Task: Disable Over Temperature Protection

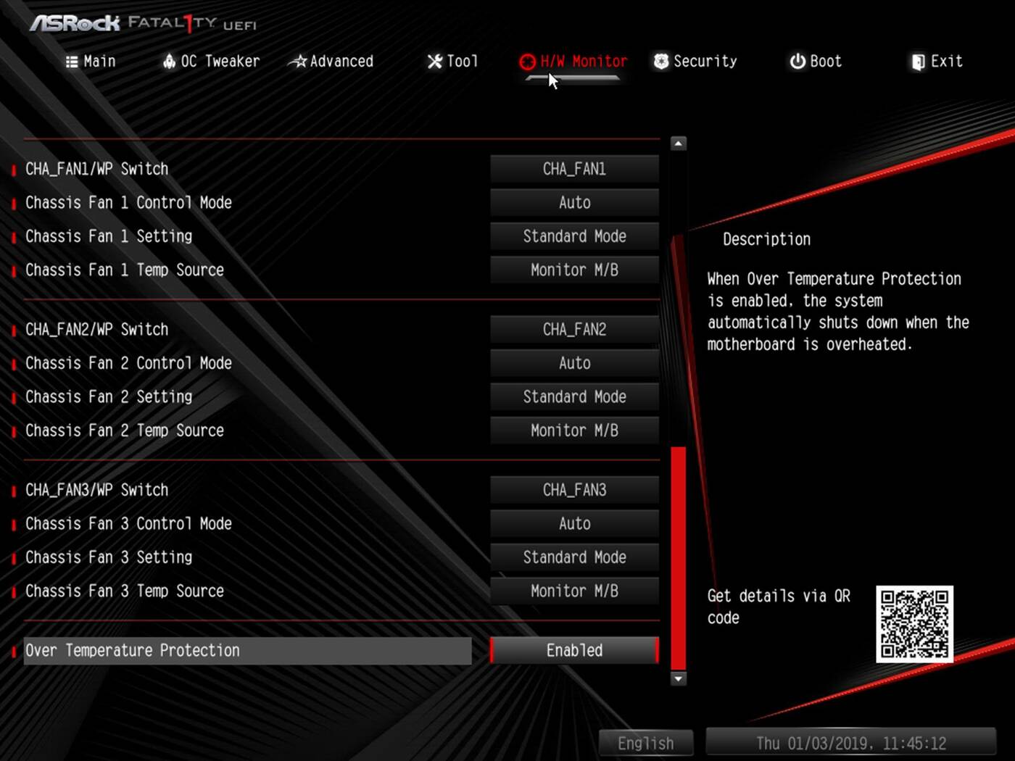Action: point(573,650)
